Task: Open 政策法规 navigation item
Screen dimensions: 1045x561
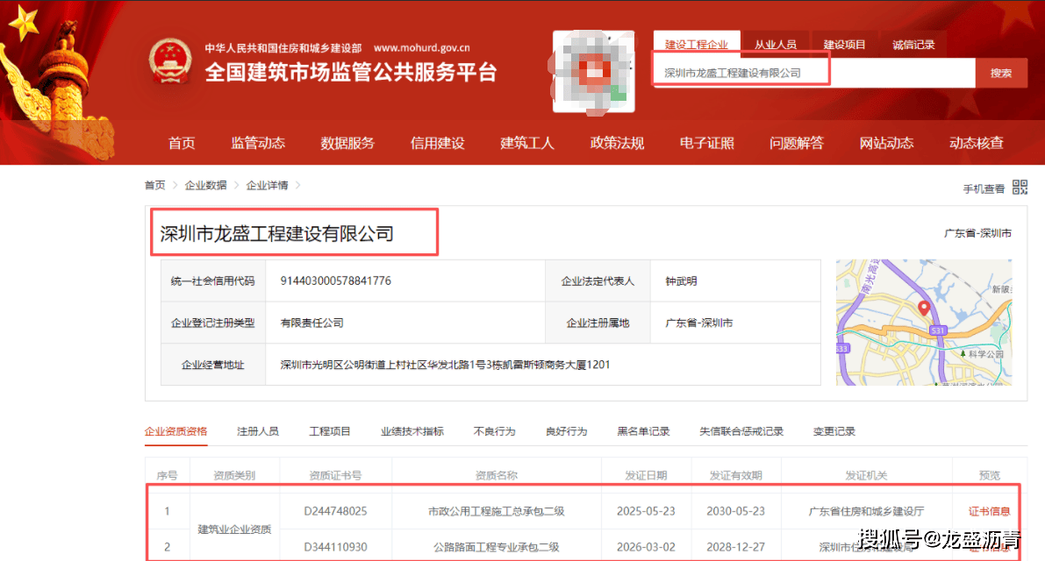Action: tap(617, 143)
